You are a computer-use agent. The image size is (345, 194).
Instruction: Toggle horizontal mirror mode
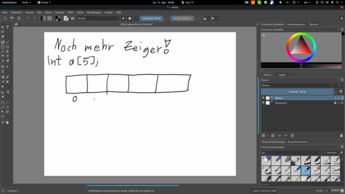coord(205,18)
